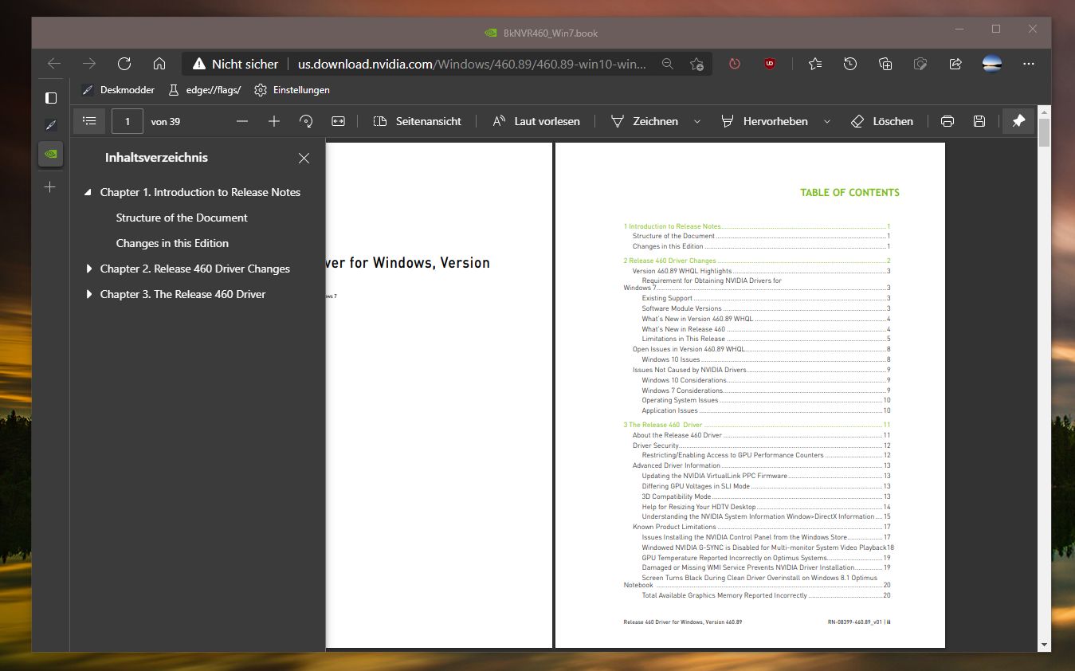Screen dimensions: 1075x671
Task: Switch to the Deskmodder vertical tab
Action: pyautogui.click(x=51, y=125)
